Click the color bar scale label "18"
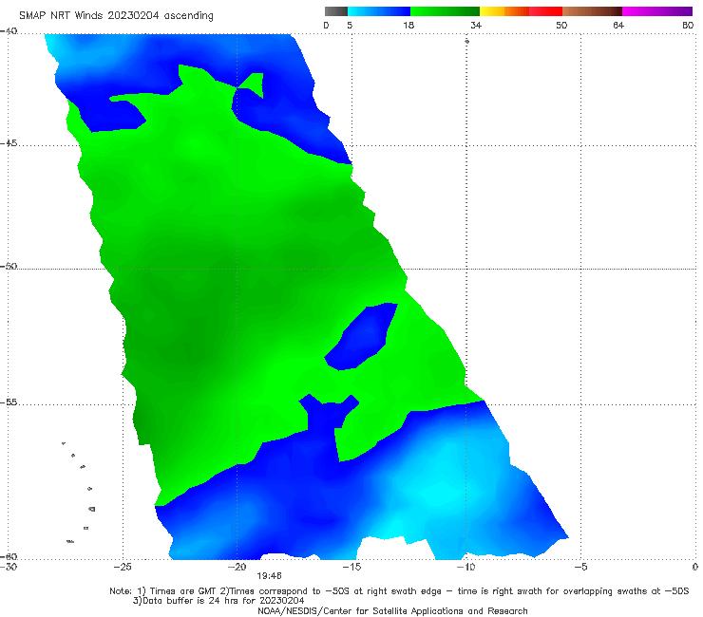The width and height of the screenshot is (703, 617). pyautogui.click(x=408, y=26)
